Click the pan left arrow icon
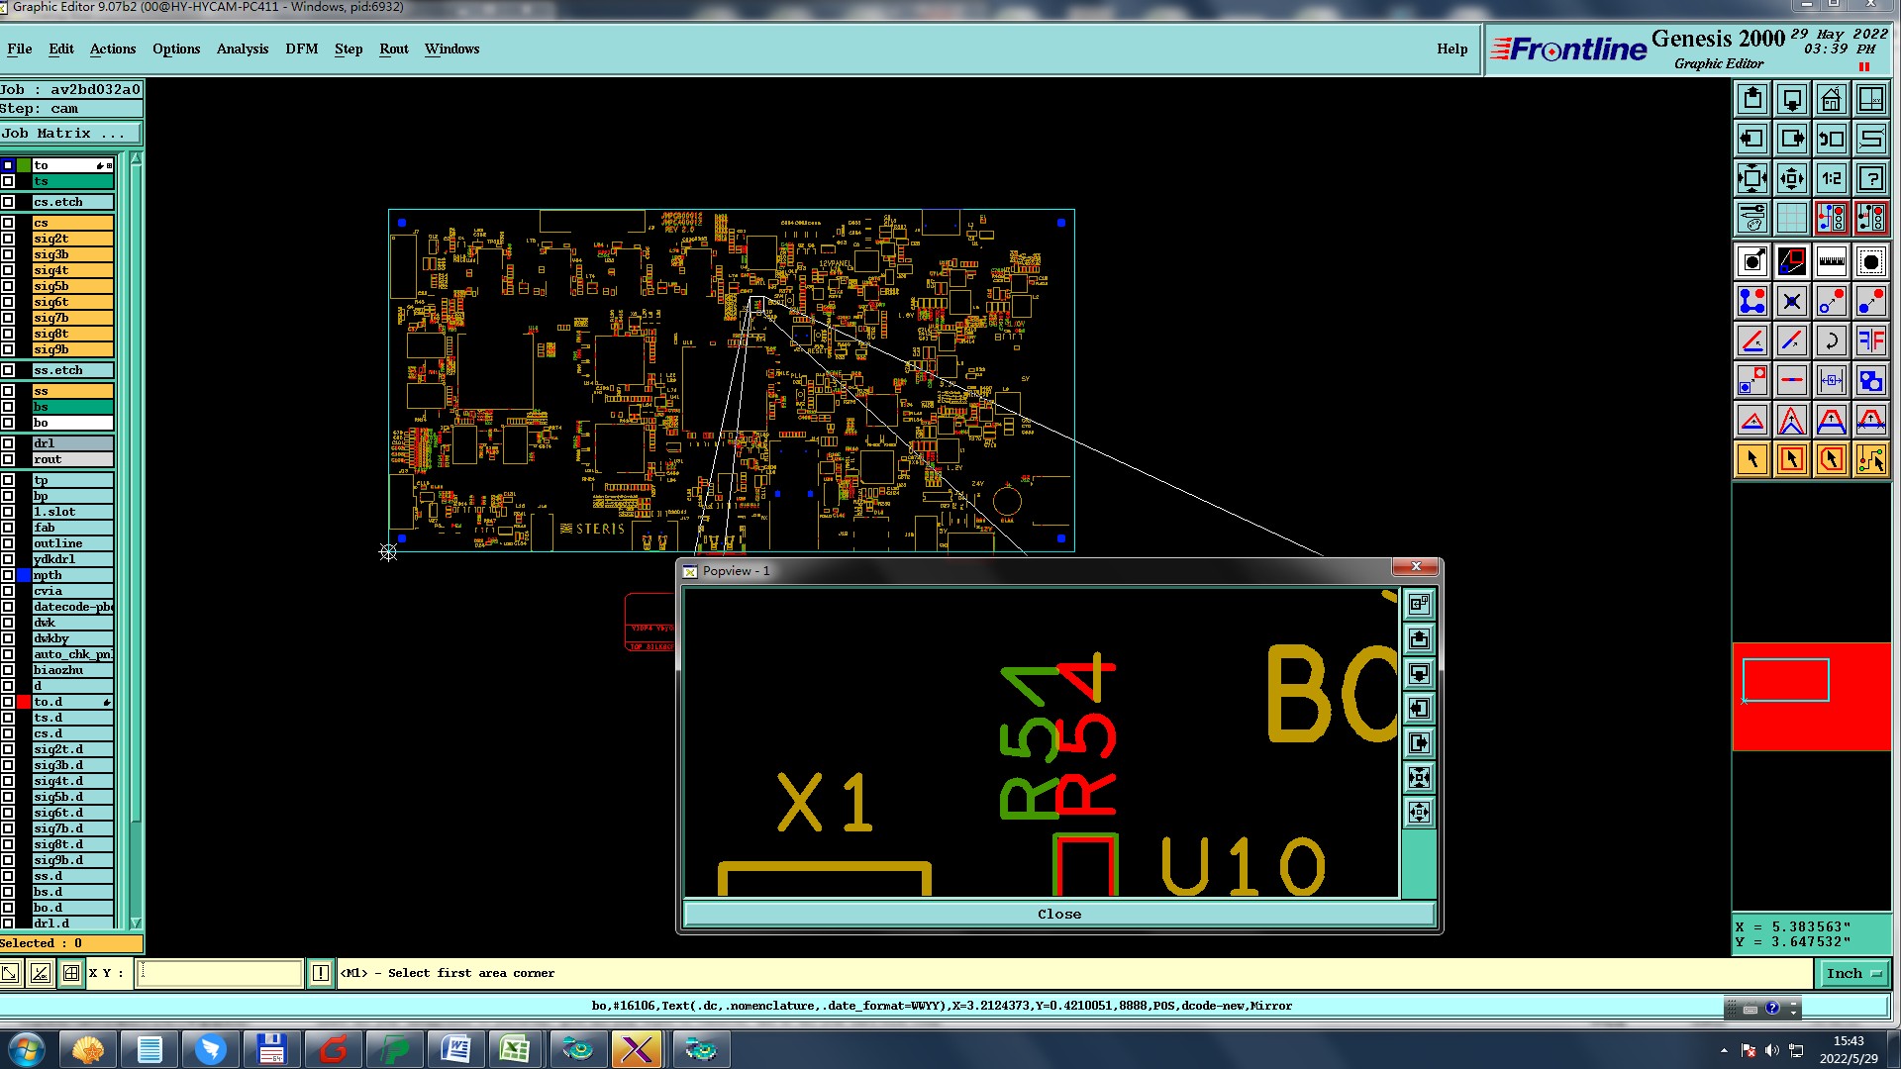The width and height of the screenshot is (1901, 1069). coord(1752,139)
